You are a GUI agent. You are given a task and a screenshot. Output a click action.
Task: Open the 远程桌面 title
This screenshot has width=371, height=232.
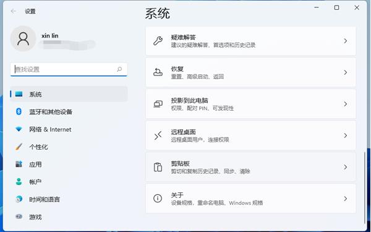184,132
